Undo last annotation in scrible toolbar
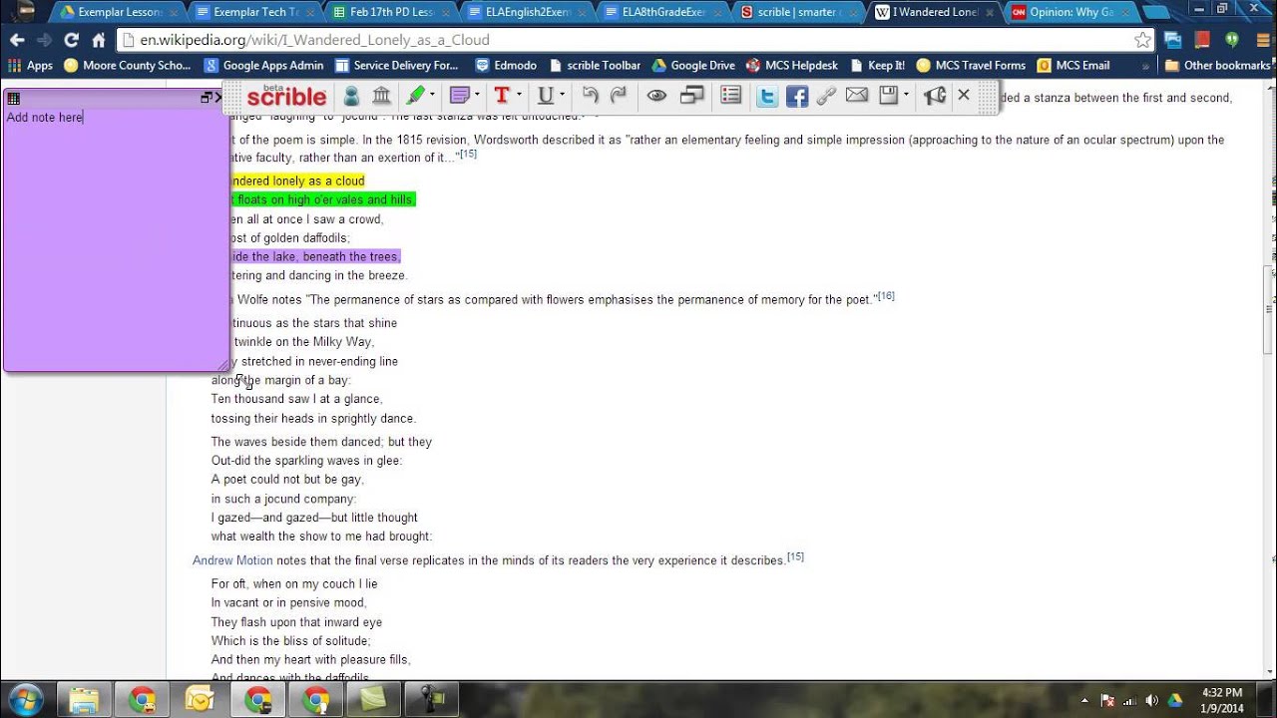Viewport: 1277px width, 718px height. [x=591, y=96]
